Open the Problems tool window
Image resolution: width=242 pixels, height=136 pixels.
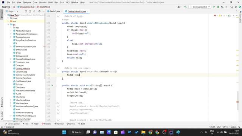coord(47,124)
